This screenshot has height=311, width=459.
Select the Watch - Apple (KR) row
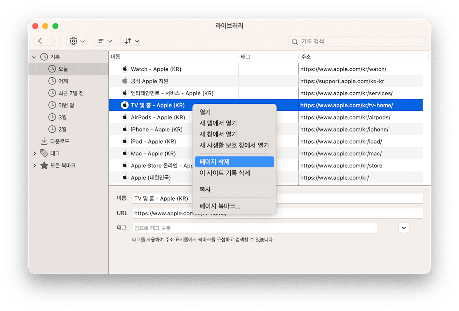pos(266,69)
